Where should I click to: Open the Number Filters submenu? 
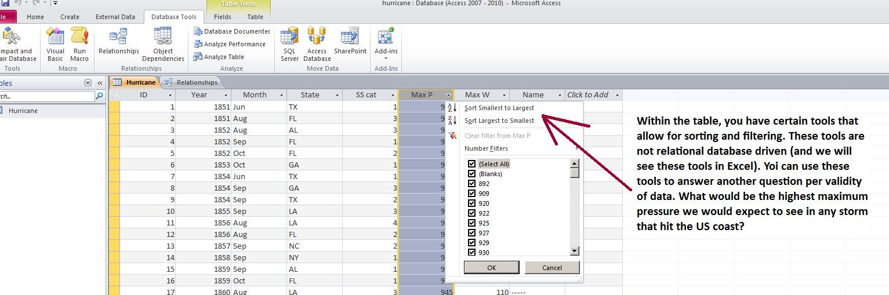(486, 148)
